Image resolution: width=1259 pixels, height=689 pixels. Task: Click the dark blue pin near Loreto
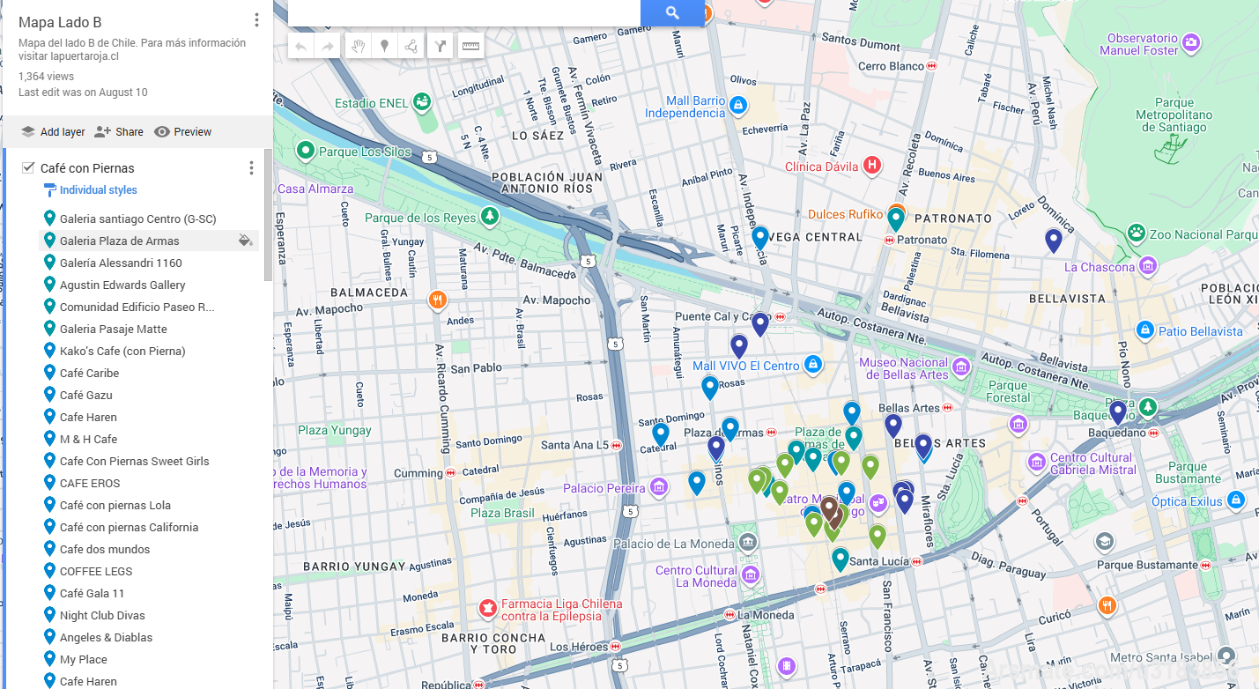pyautogui.click(x=1053, y=240)
